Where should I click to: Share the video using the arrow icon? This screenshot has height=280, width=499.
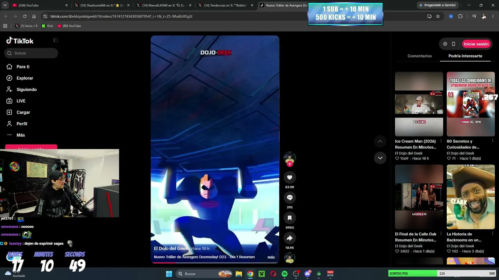click(x=290, y=238)
